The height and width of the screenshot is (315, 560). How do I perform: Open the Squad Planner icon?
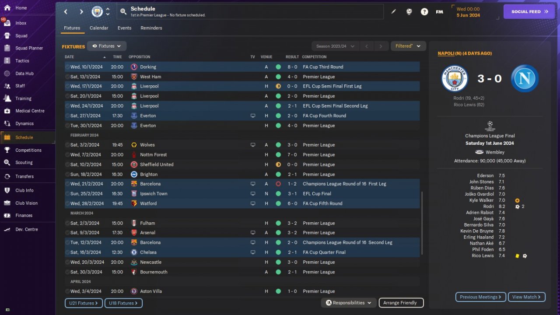(x=7, y=48)
